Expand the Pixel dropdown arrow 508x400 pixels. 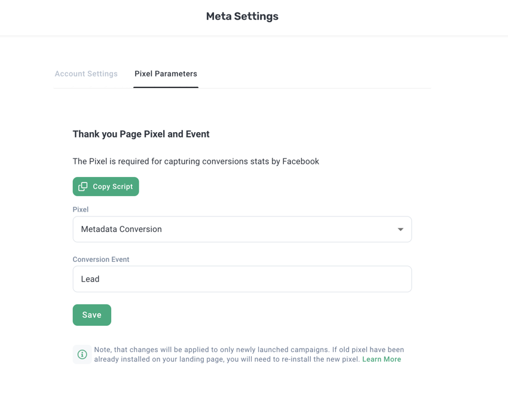400,230
